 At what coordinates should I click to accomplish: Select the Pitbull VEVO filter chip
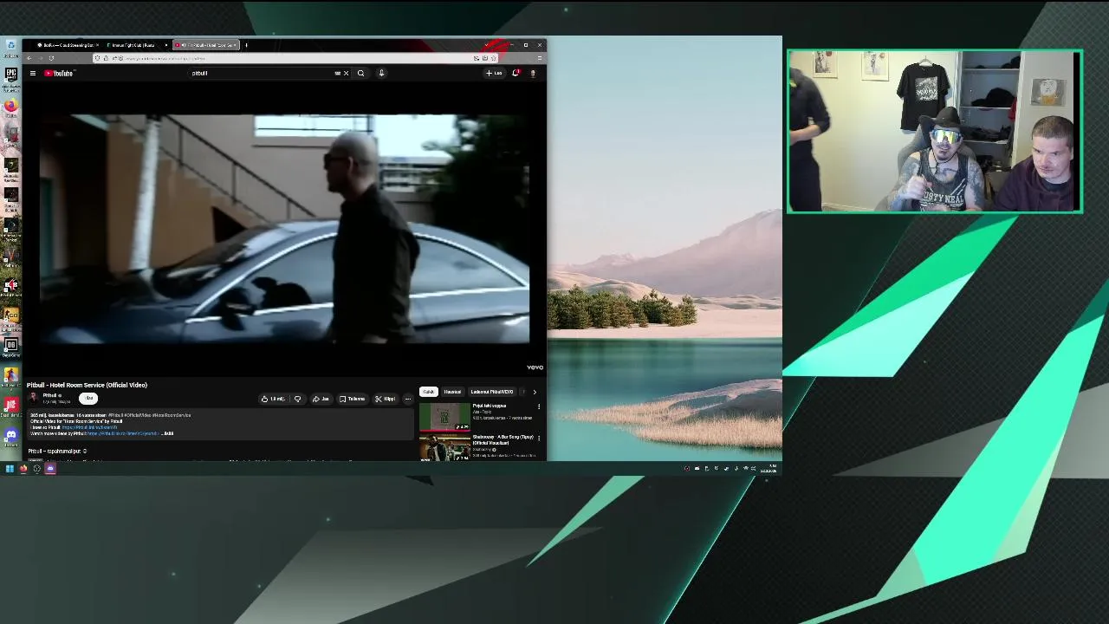pos(491,392)
